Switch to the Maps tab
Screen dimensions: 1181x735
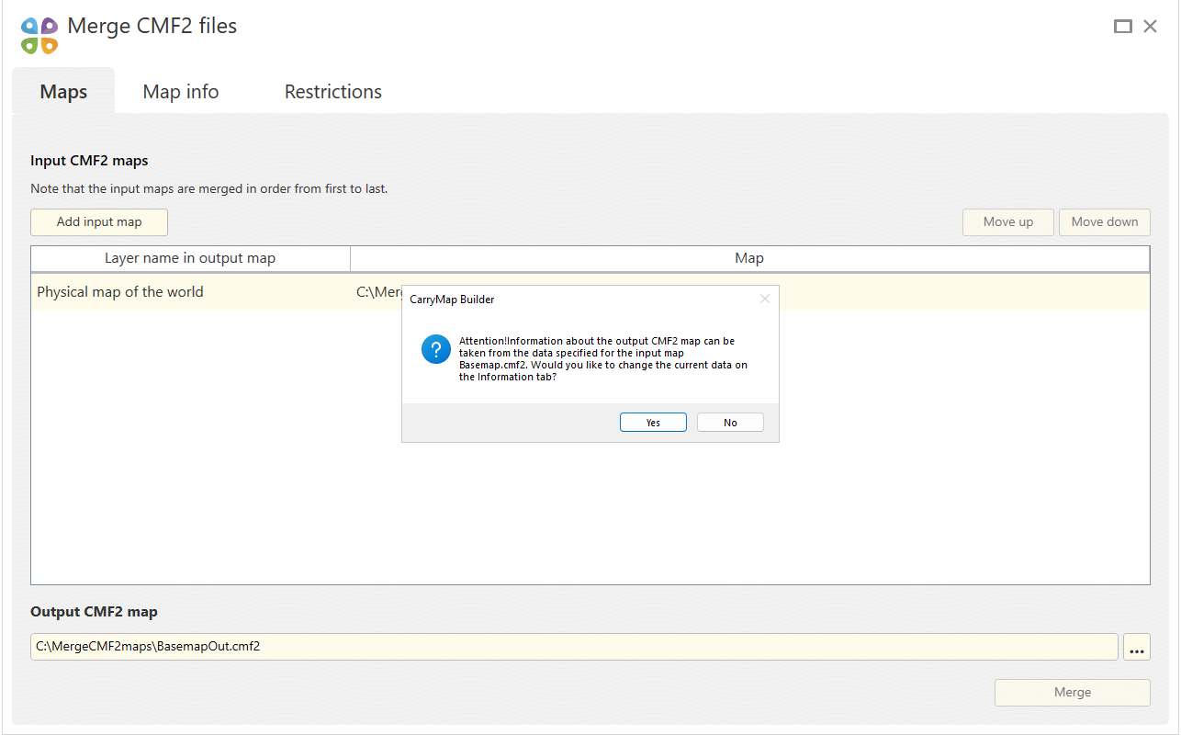tap(63, 92)
